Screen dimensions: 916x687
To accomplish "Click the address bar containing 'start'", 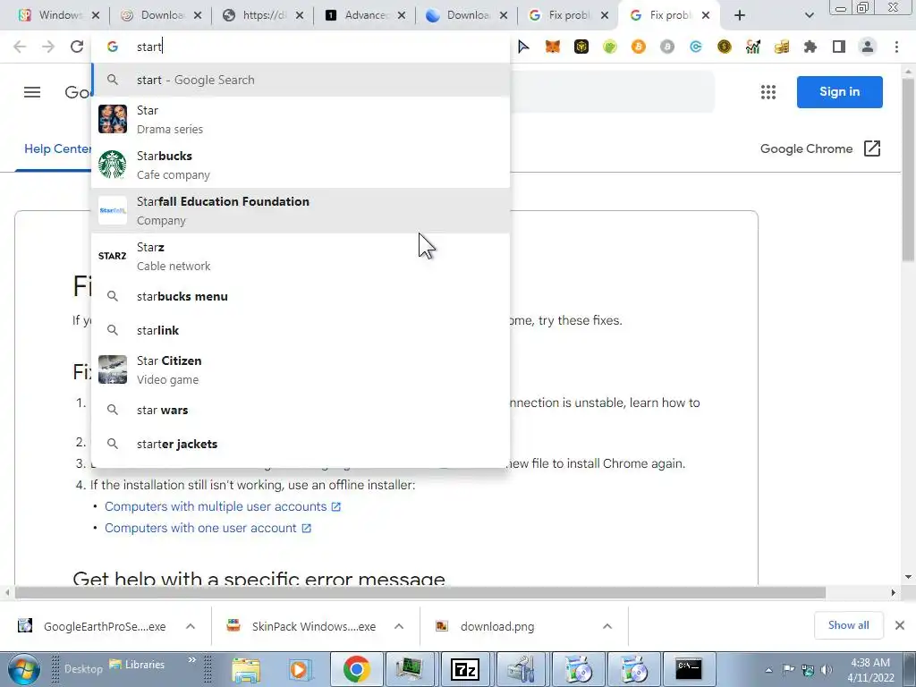I will point(301,47).
